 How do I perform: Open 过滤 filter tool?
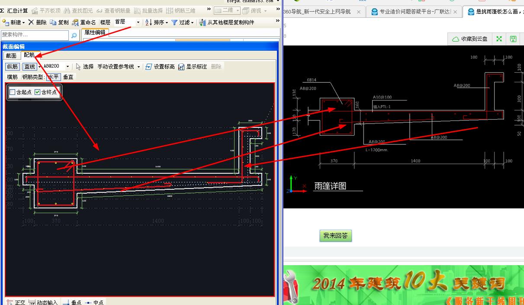point(182,23)
